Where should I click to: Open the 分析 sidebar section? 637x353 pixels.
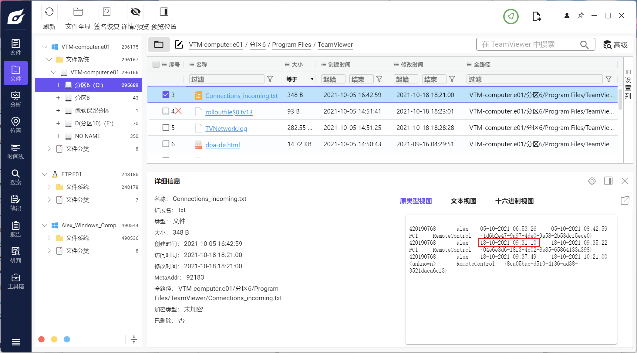pyautogui.click(x=16, y=99)
